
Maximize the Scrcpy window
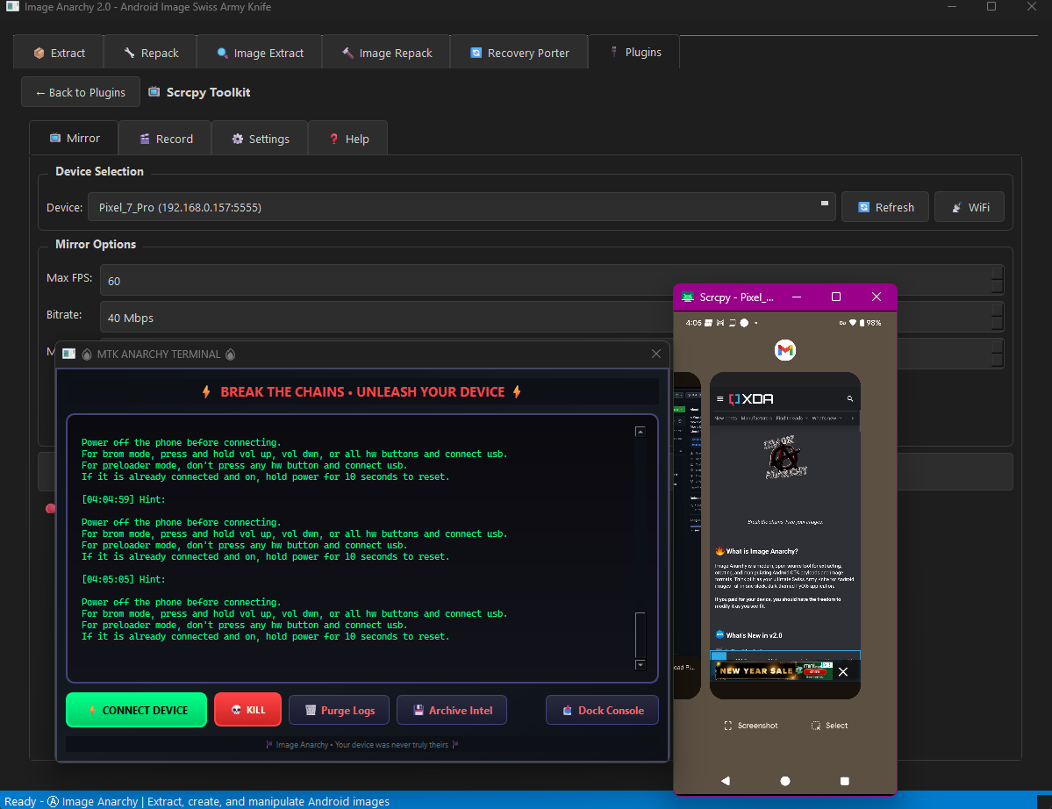tap(836, 297)
